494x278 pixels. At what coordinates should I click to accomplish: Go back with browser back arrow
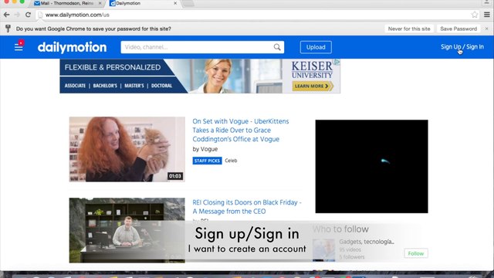7,15
